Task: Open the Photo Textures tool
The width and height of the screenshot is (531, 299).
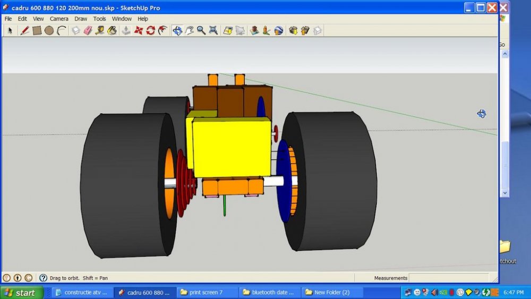Action: pos(267,31)
